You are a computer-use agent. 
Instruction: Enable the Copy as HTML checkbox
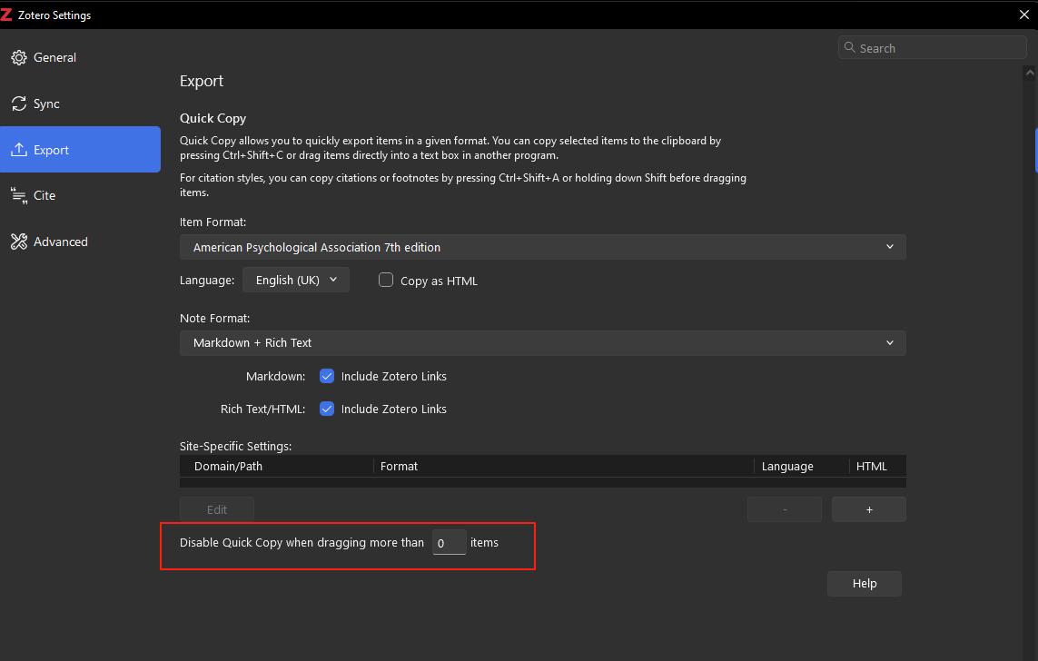(x=386, y=280)
